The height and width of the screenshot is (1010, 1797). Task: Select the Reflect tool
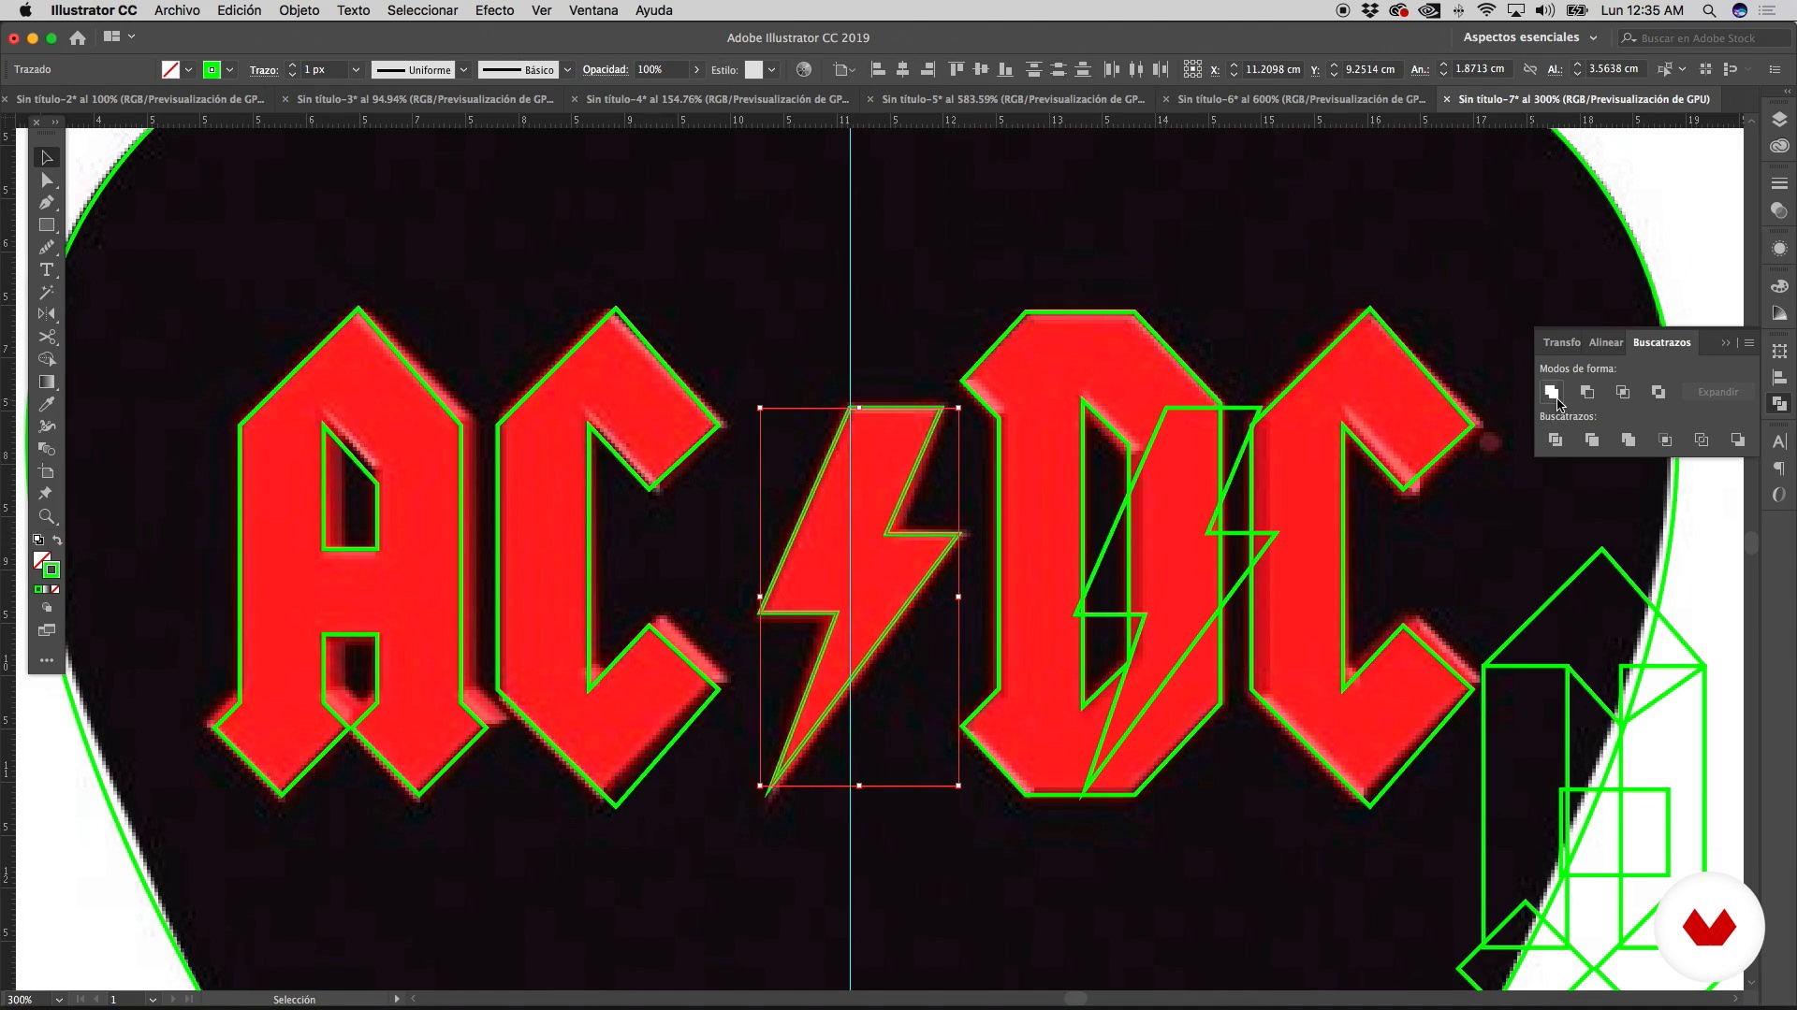point(47,315)
